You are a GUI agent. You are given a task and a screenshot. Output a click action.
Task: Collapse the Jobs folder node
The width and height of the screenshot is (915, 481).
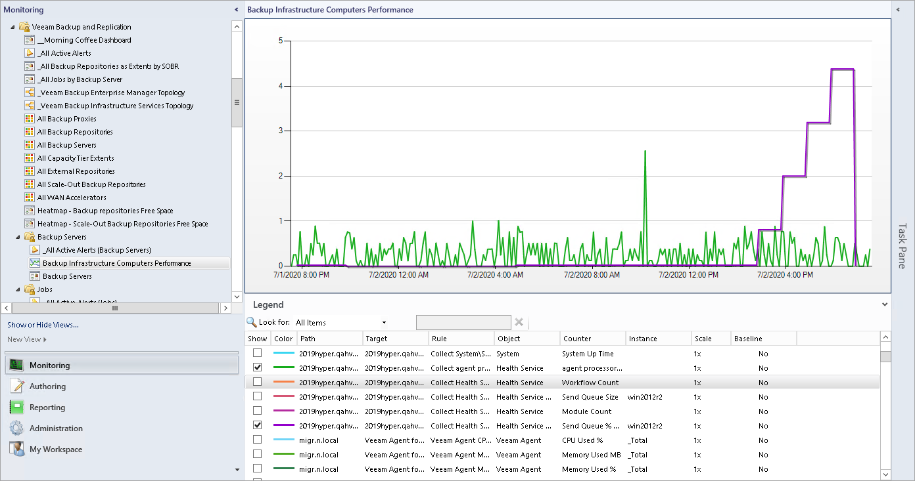[x=18, y=289]
